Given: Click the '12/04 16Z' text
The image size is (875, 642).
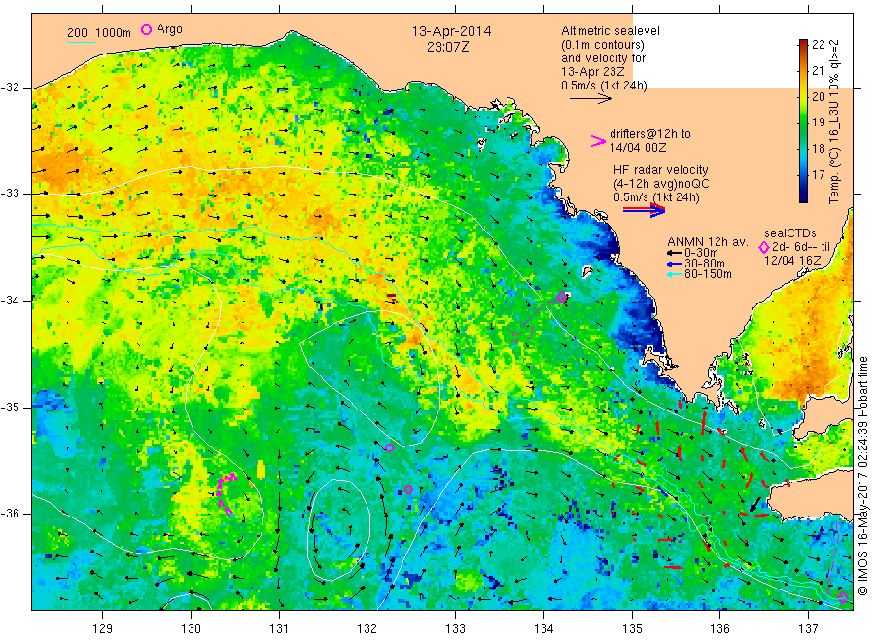Looking at the screenshot, I should coord(791,261).
